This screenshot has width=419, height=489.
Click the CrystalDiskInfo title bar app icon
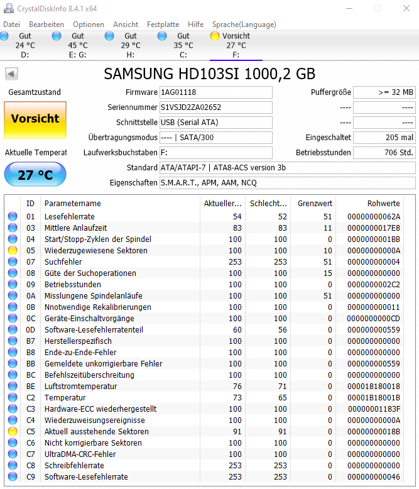point(8,8)
